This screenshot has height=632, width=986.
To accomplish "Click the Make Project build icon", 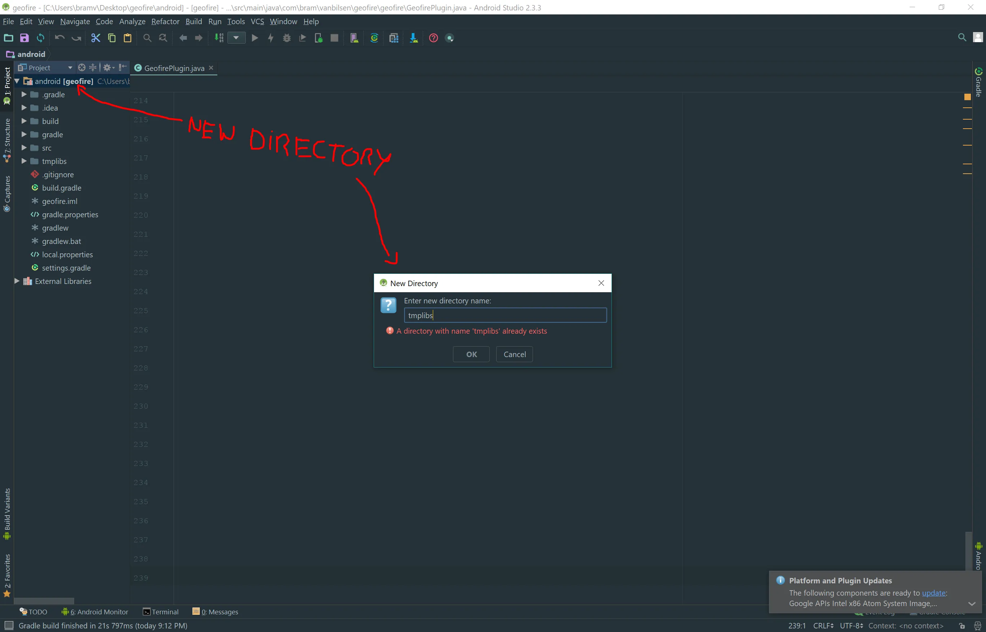I will pos(219,38).
